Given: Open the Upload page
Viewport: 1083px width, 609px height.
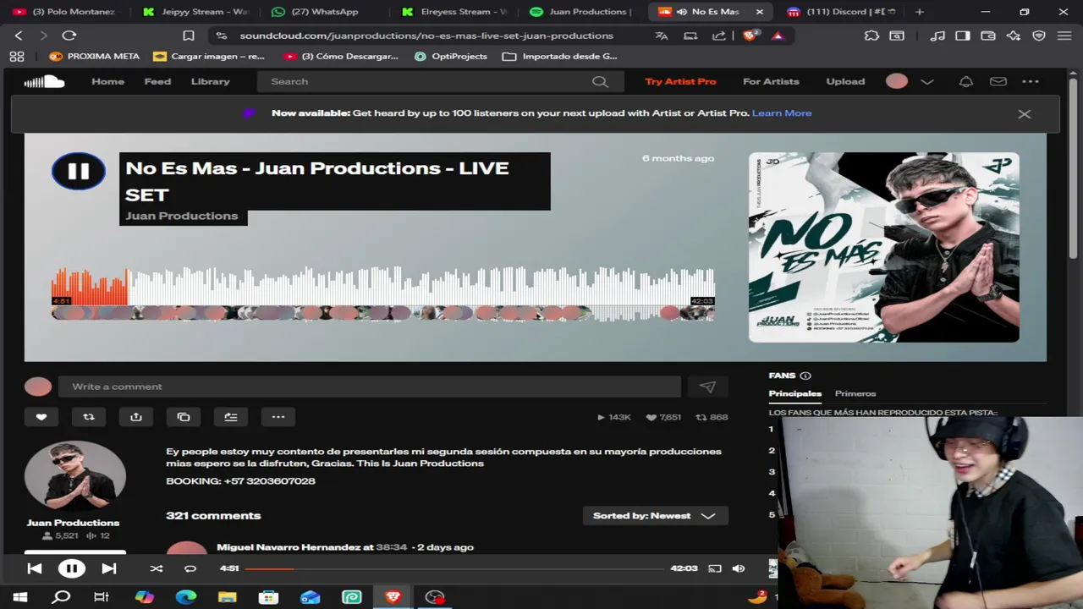Looking at the screenshot, I should point(845,81).
